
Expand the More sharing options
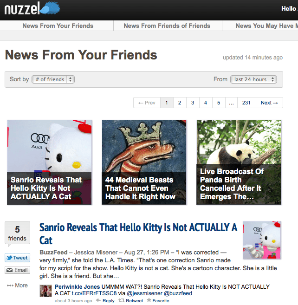click(x=17, y=286)
